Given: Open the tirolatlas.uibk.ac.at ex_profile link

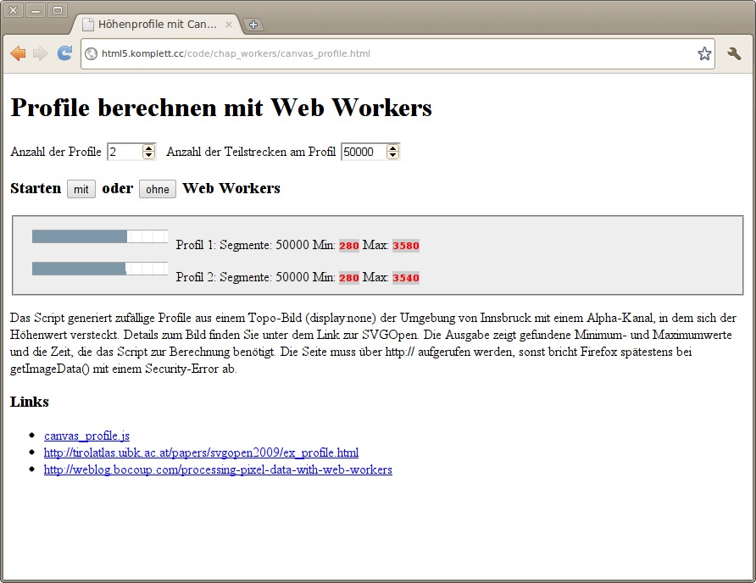Looking at the screenshot, I should coord(201,453).
